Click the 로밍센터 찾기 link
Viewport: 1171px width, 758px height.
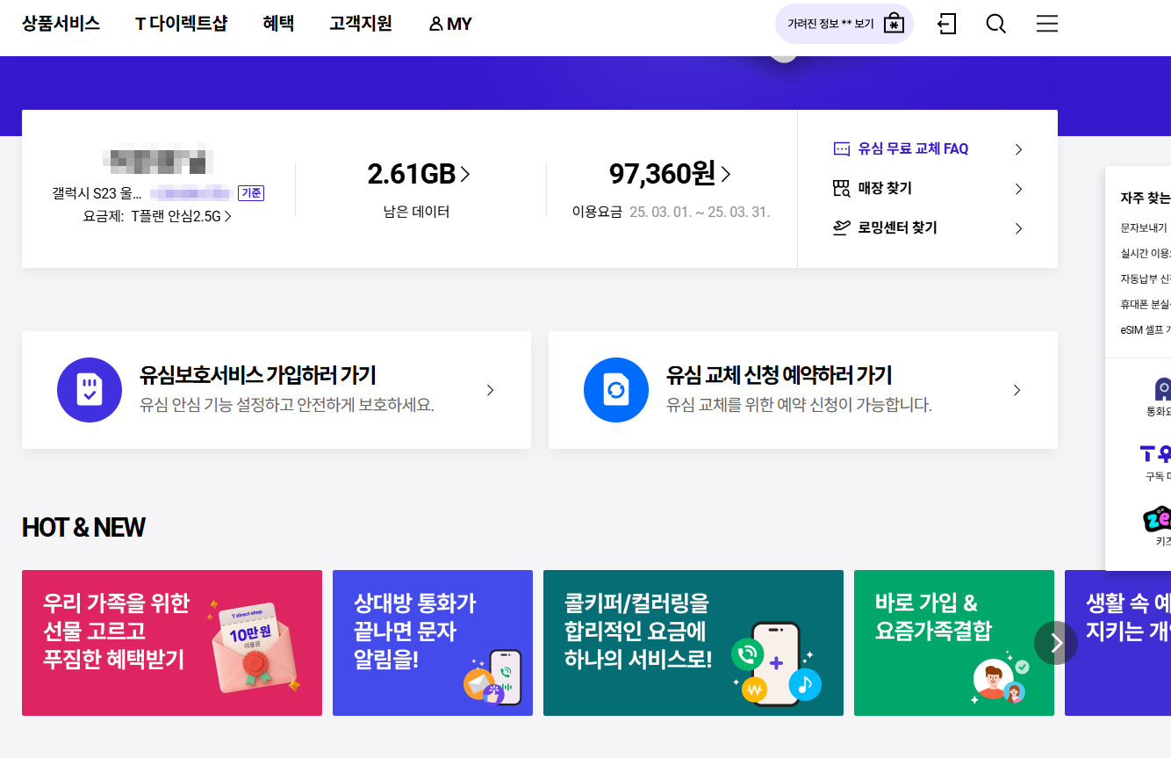(x=897, y=227)
